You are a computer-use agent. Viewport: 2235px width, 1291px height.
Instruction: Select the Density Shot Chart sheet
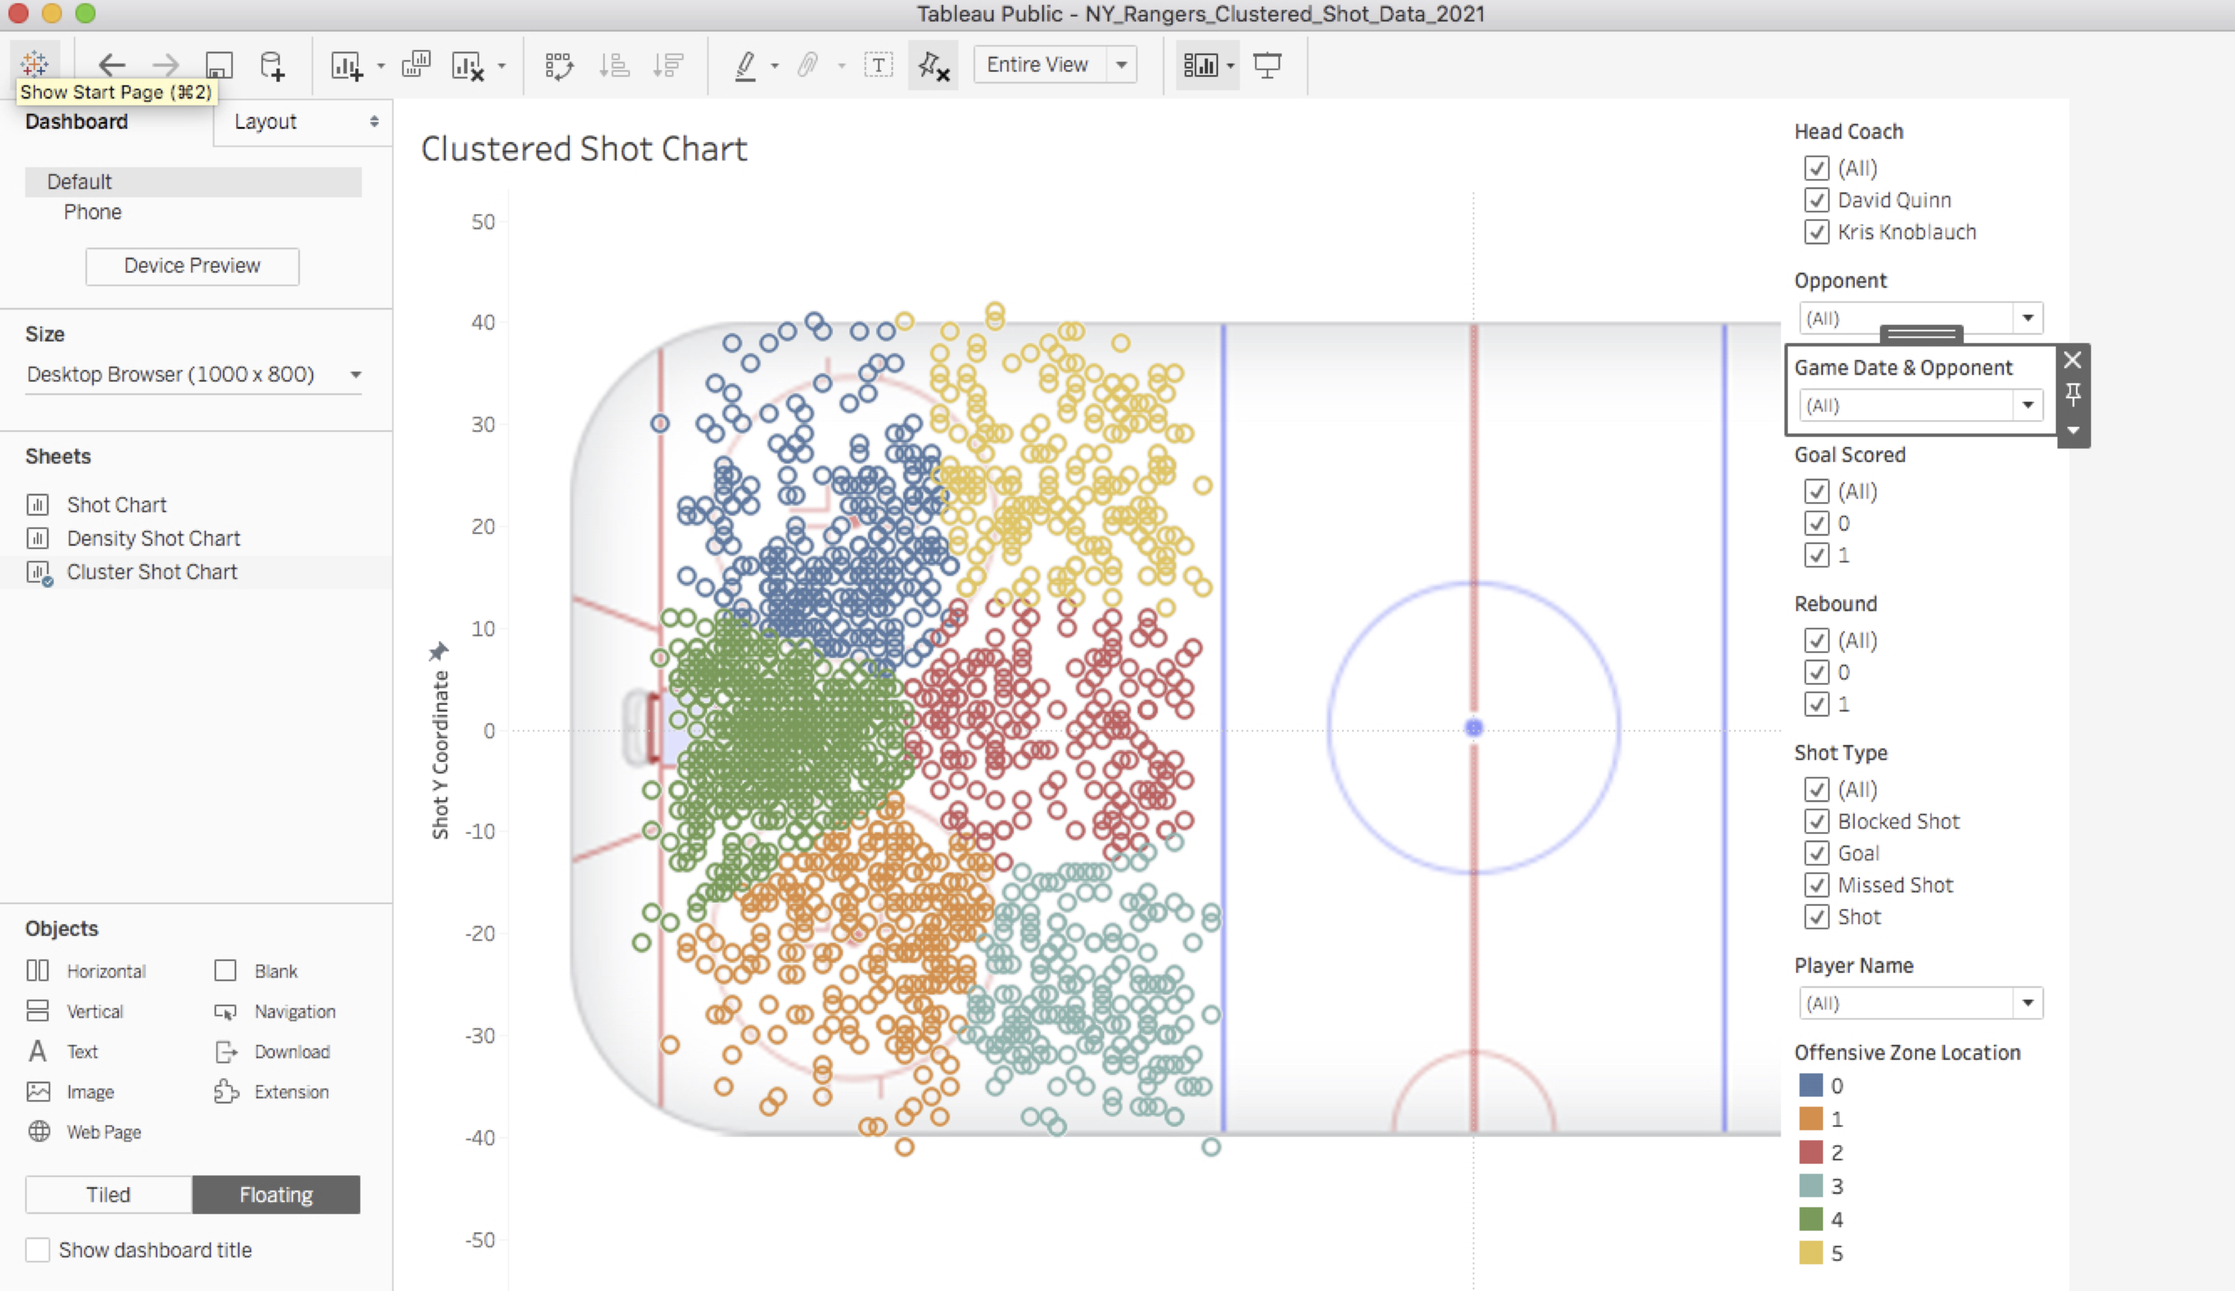pos(154,538)
